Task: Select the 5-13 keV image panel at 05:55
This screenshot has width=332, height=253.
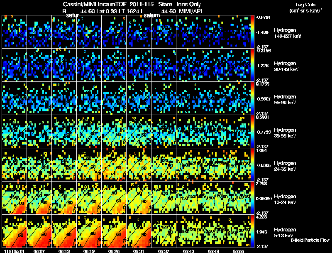Action: [238, 231]
